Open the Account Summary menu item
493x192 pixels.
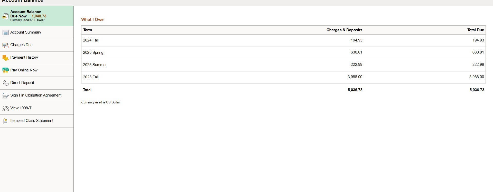point(37,33)
